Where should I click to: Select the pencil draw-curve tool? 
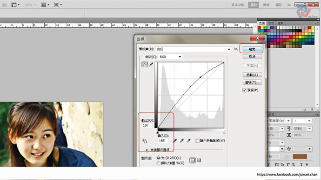coord(151,64)
